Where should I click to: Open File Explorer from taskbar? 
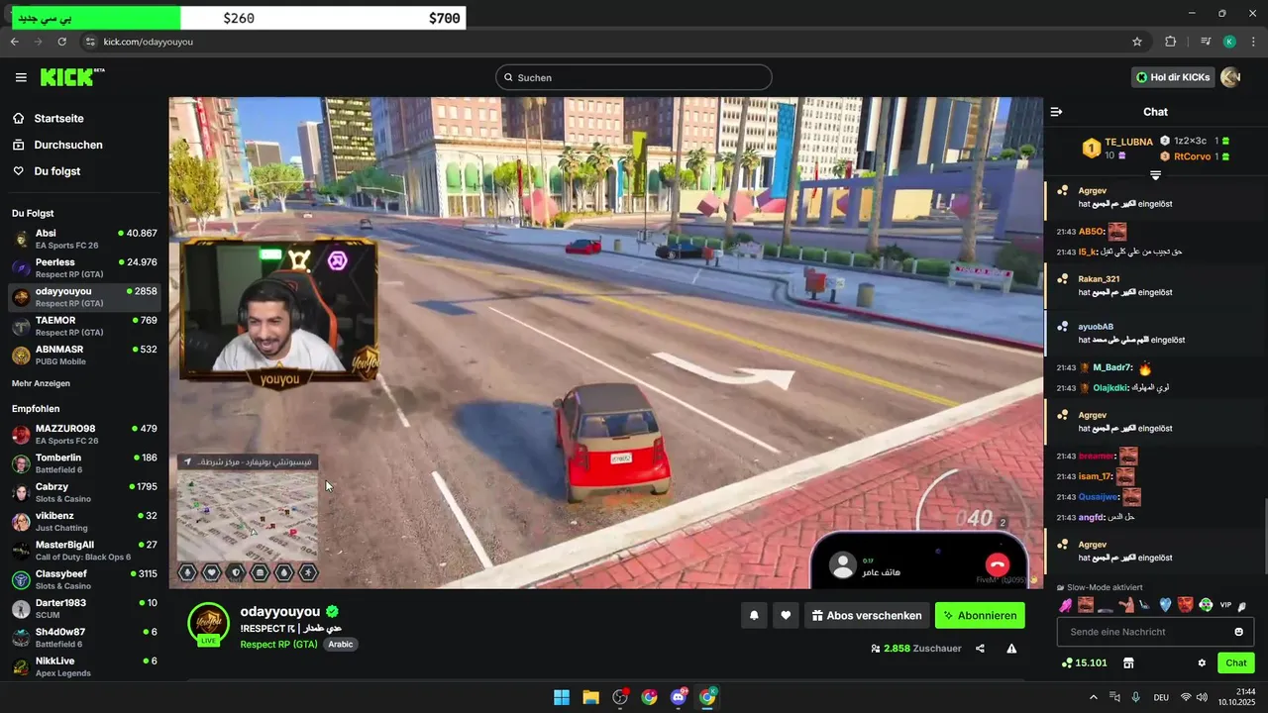pyautogui.click(x=590, y=697)
